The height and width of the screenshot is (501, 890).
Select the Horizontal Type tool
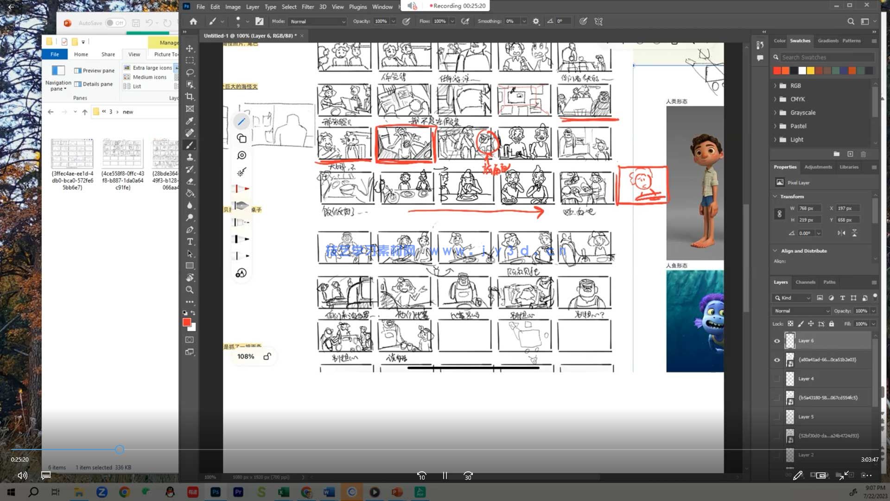(190, 242)
